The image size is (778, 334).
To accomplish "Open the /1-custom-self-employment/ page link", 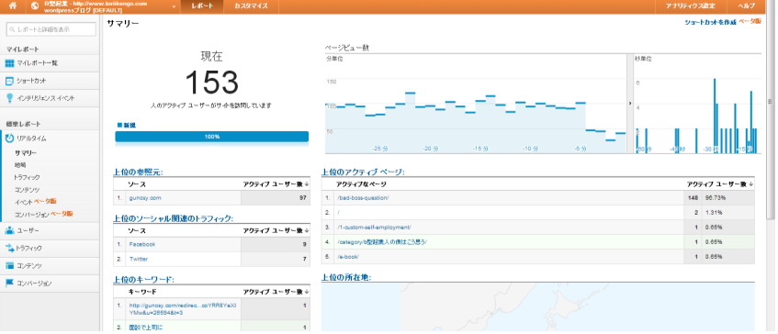I will (374, 228).
